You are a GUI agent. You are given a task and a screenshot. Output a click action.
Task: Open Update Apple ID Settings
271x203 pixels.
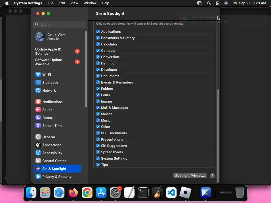tap(57, 52)
